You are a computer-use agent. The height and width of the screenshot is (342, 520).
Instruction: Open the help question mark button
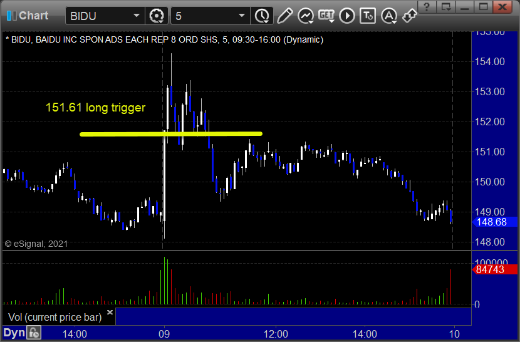(x=427, y=7)
